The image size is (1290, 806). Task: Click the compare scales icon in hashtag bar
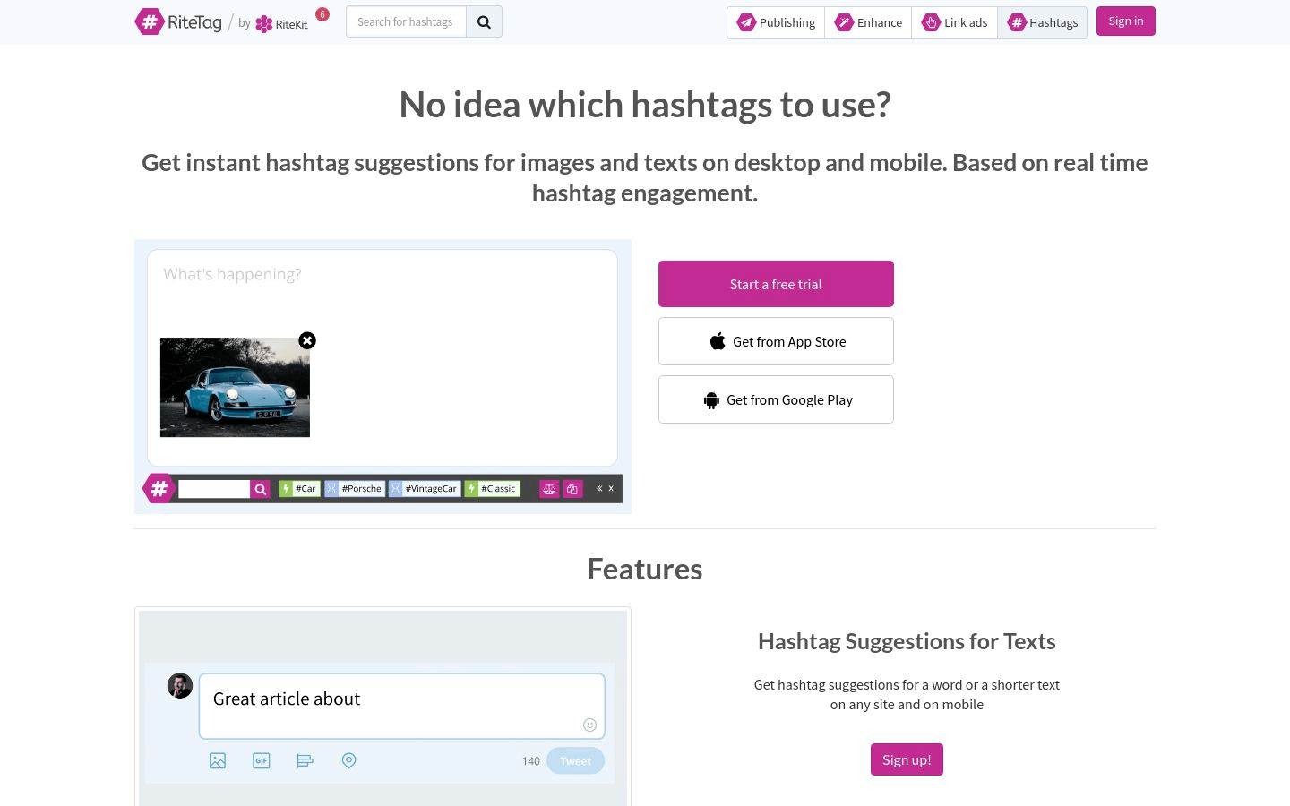click(x=549, y=489)
